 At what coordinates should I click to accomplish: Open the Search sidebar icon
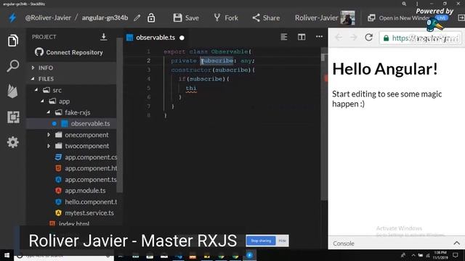pyautogui.click(x=13, y=65)
